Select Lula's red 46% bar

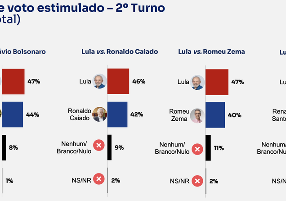click(118, 81)
